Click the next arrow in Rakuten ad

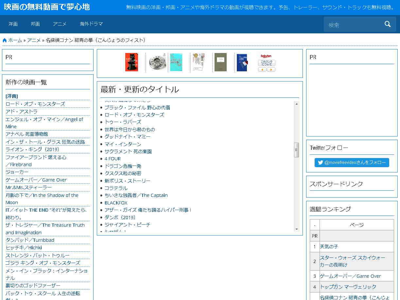tap(271, 69)
